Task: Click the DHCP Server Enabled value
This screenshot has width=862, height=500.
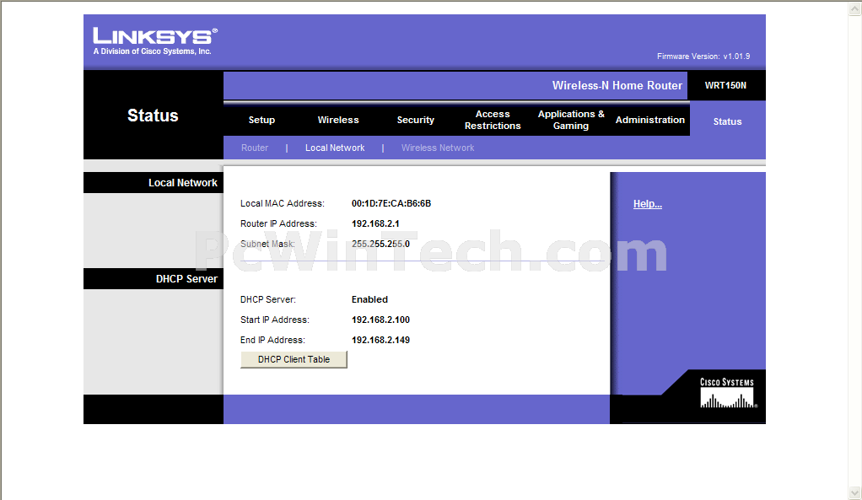Action: click(369, 299)
